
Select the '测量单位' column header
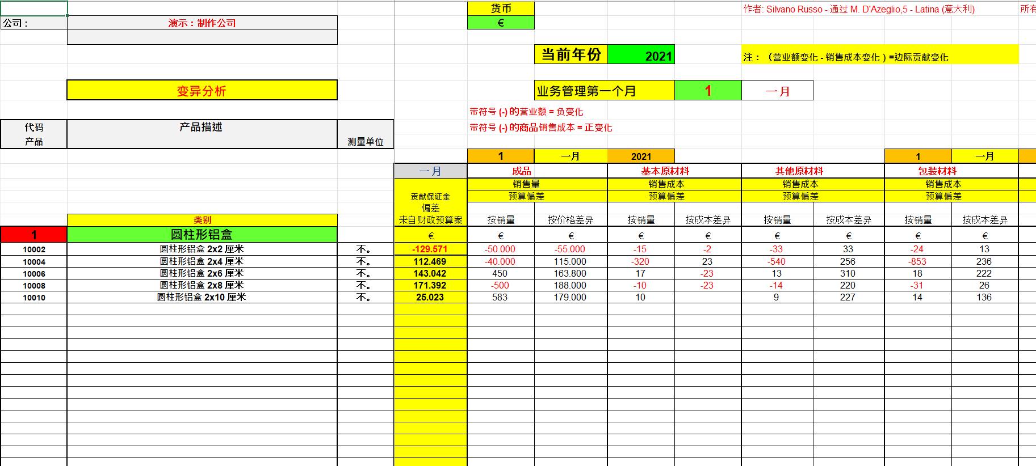366,134
